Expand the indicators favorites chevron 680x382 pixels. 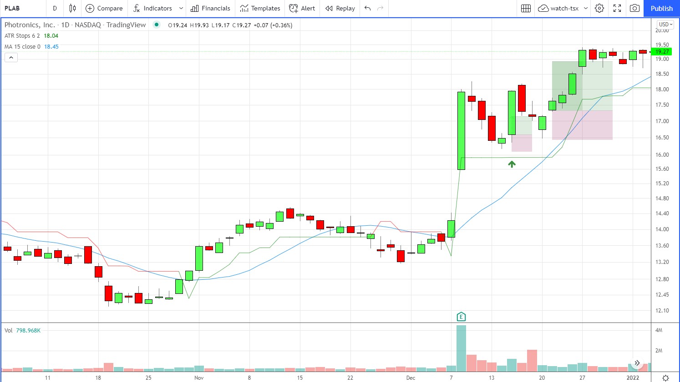[x=181, y=8]
